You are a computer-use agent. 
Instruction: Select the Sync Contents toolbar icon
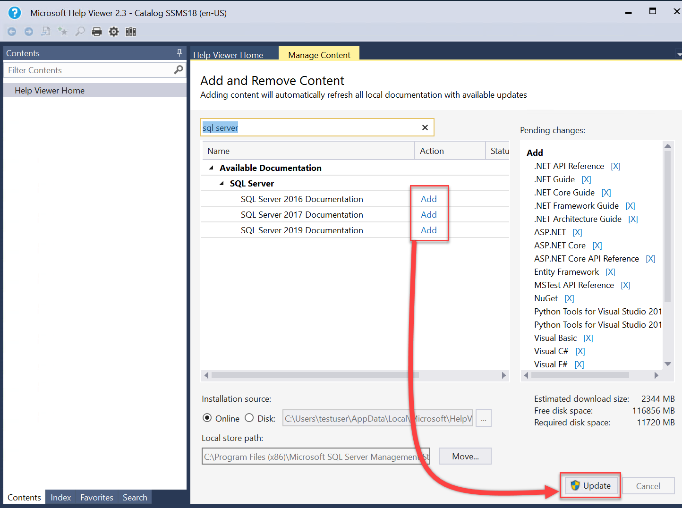click(x=45, y=31)
